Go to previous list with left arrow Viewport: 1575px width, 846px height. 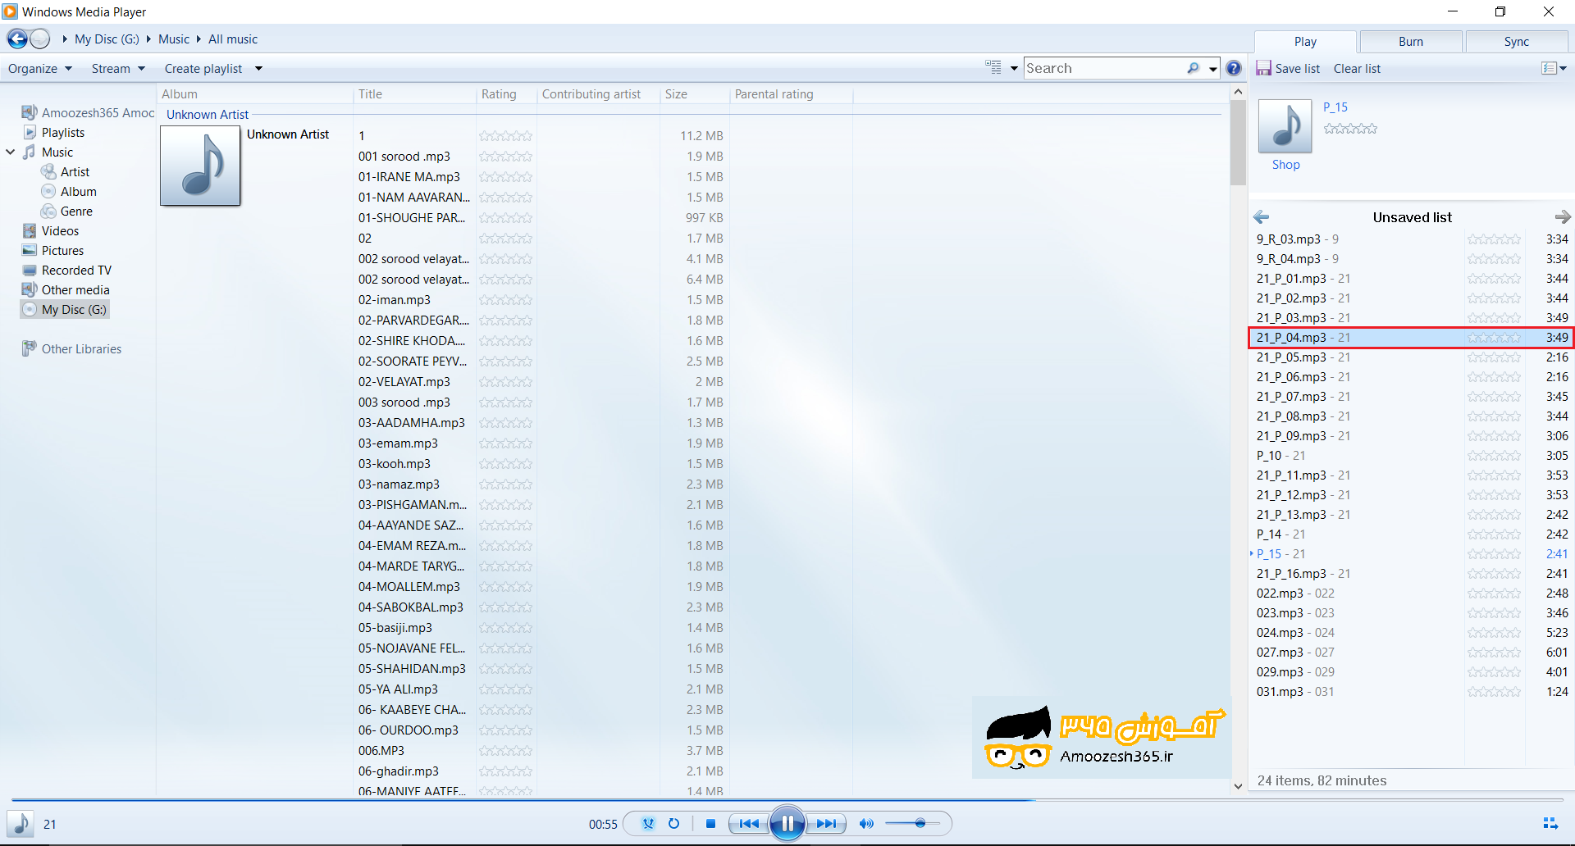pyautogui.click(x=1262, y=217)
